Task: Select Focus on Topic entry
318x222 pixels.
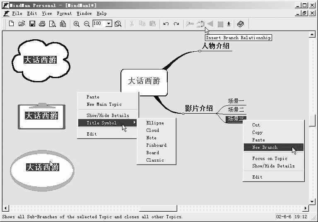Action: pyautogui.click(x=274, y=158)
